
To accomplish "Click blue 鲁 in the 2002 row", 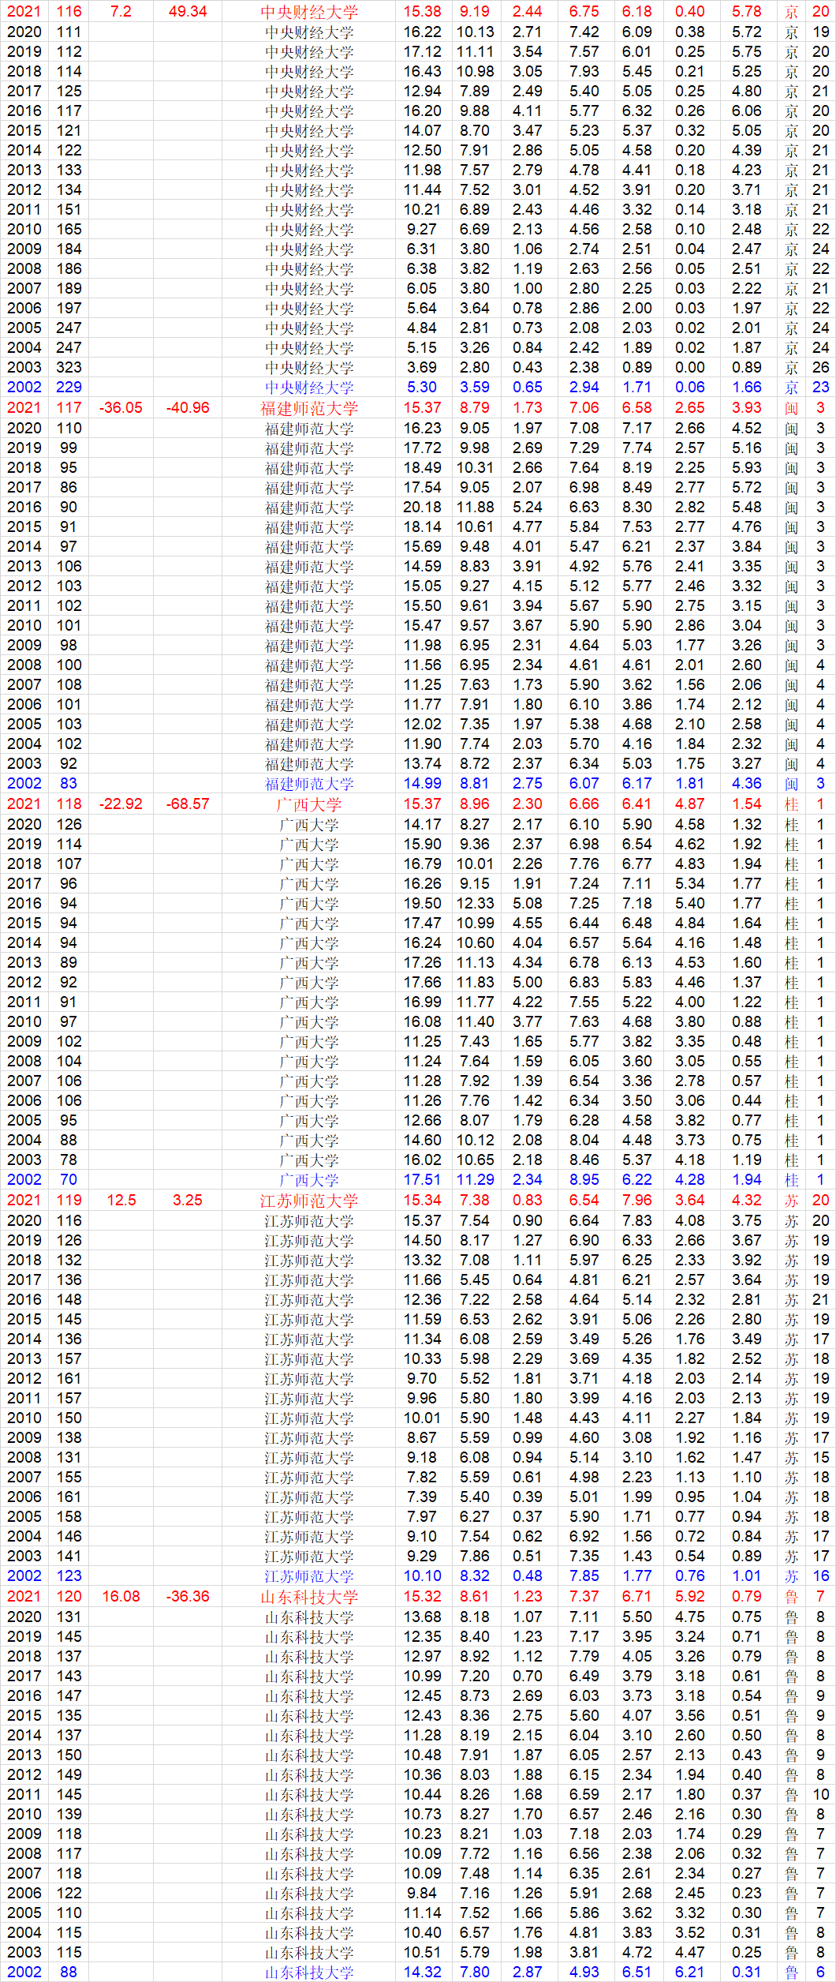I will [792, 1973].
